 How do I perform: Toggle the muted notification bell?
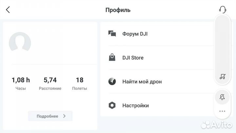222,97
